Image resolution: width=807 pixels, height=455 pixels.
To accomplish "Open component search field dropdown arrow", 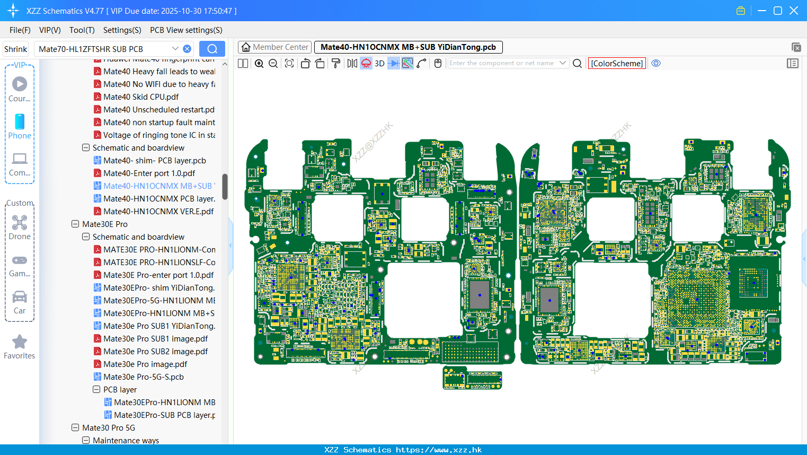I will pos(563,63).
